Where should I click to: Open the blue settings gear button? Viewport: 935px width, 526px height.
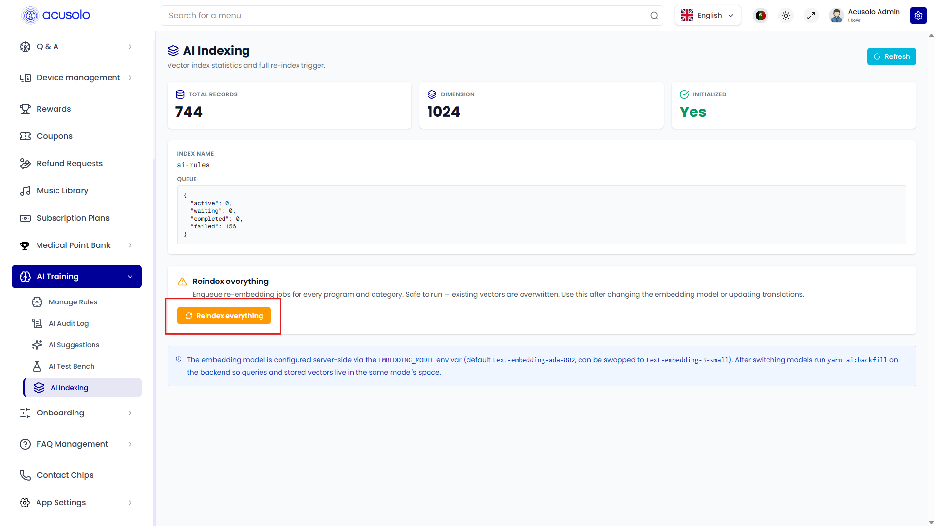pyautogui.click(x=918, y=16)
